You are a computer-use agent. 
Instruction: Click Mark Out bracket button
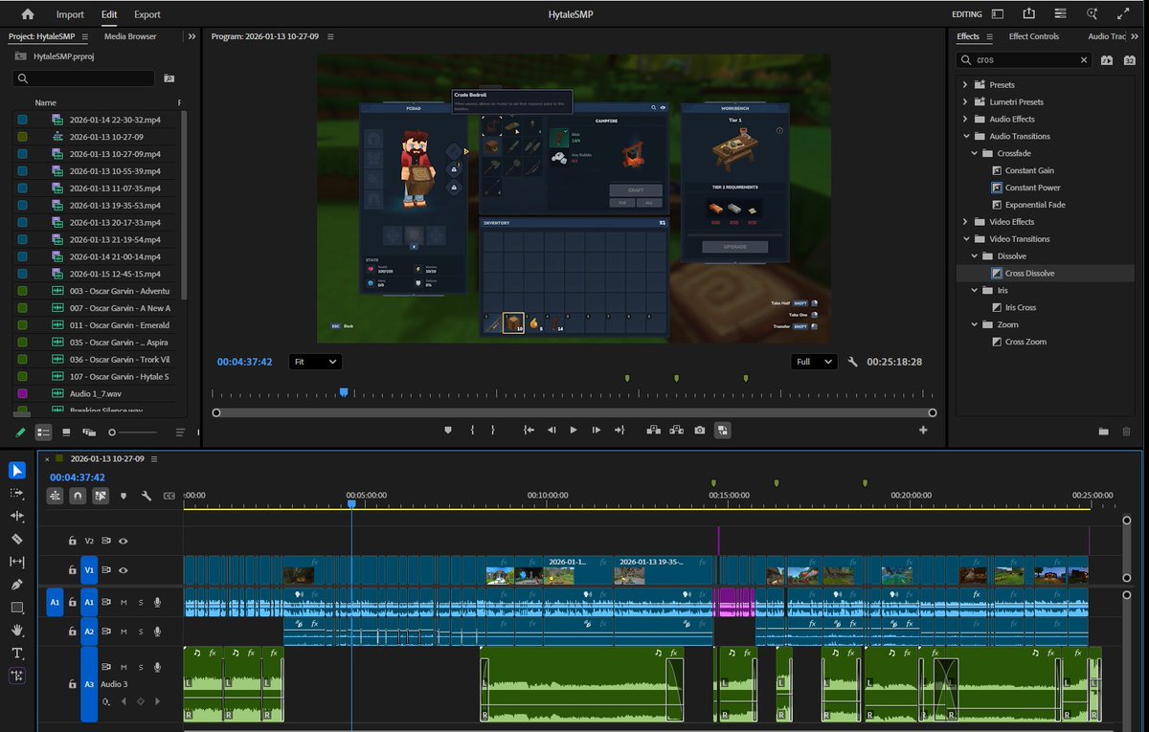(493, 431)
